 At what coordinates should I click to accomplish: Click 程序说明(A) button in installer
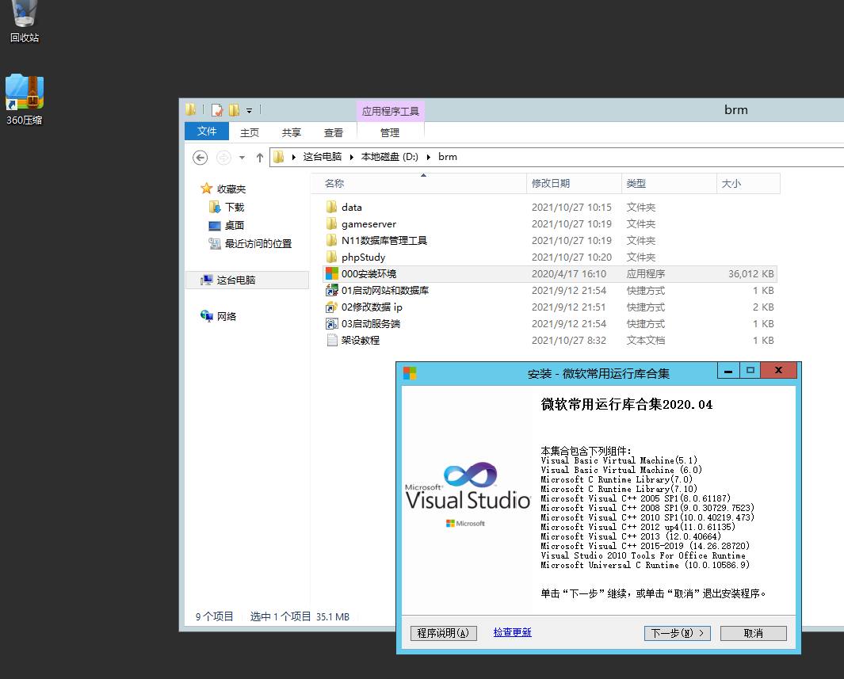point(444,633)
